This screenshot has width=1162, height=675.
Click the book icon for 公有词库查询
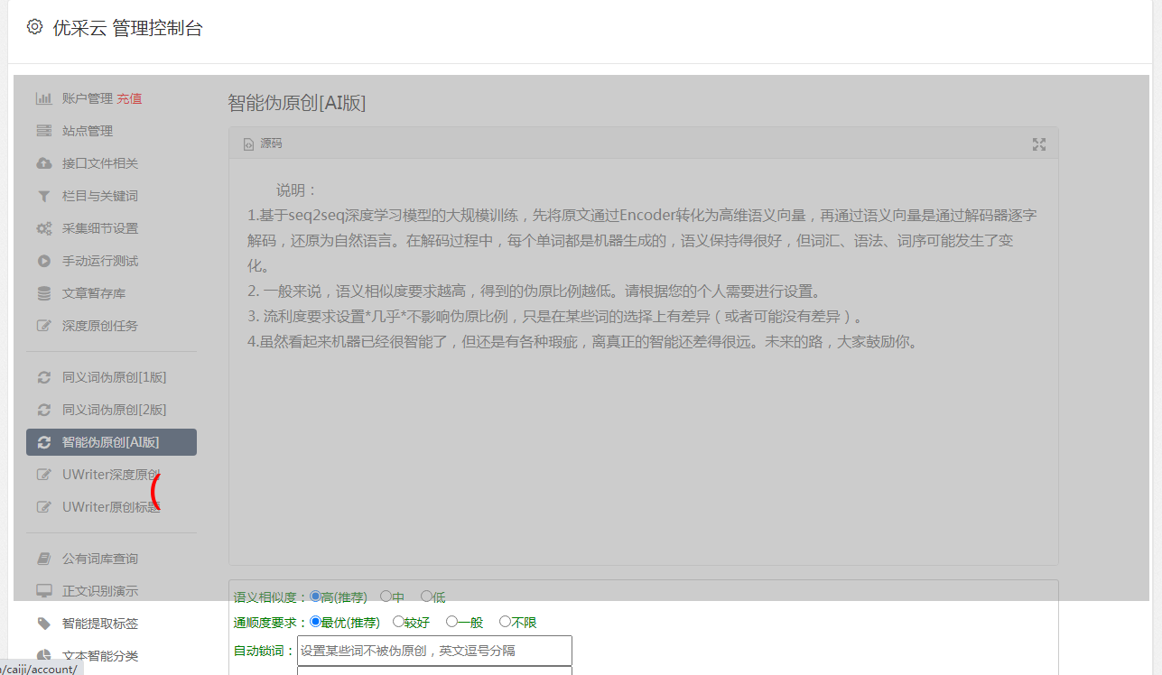pyautogui.click(x=43, y=559)
